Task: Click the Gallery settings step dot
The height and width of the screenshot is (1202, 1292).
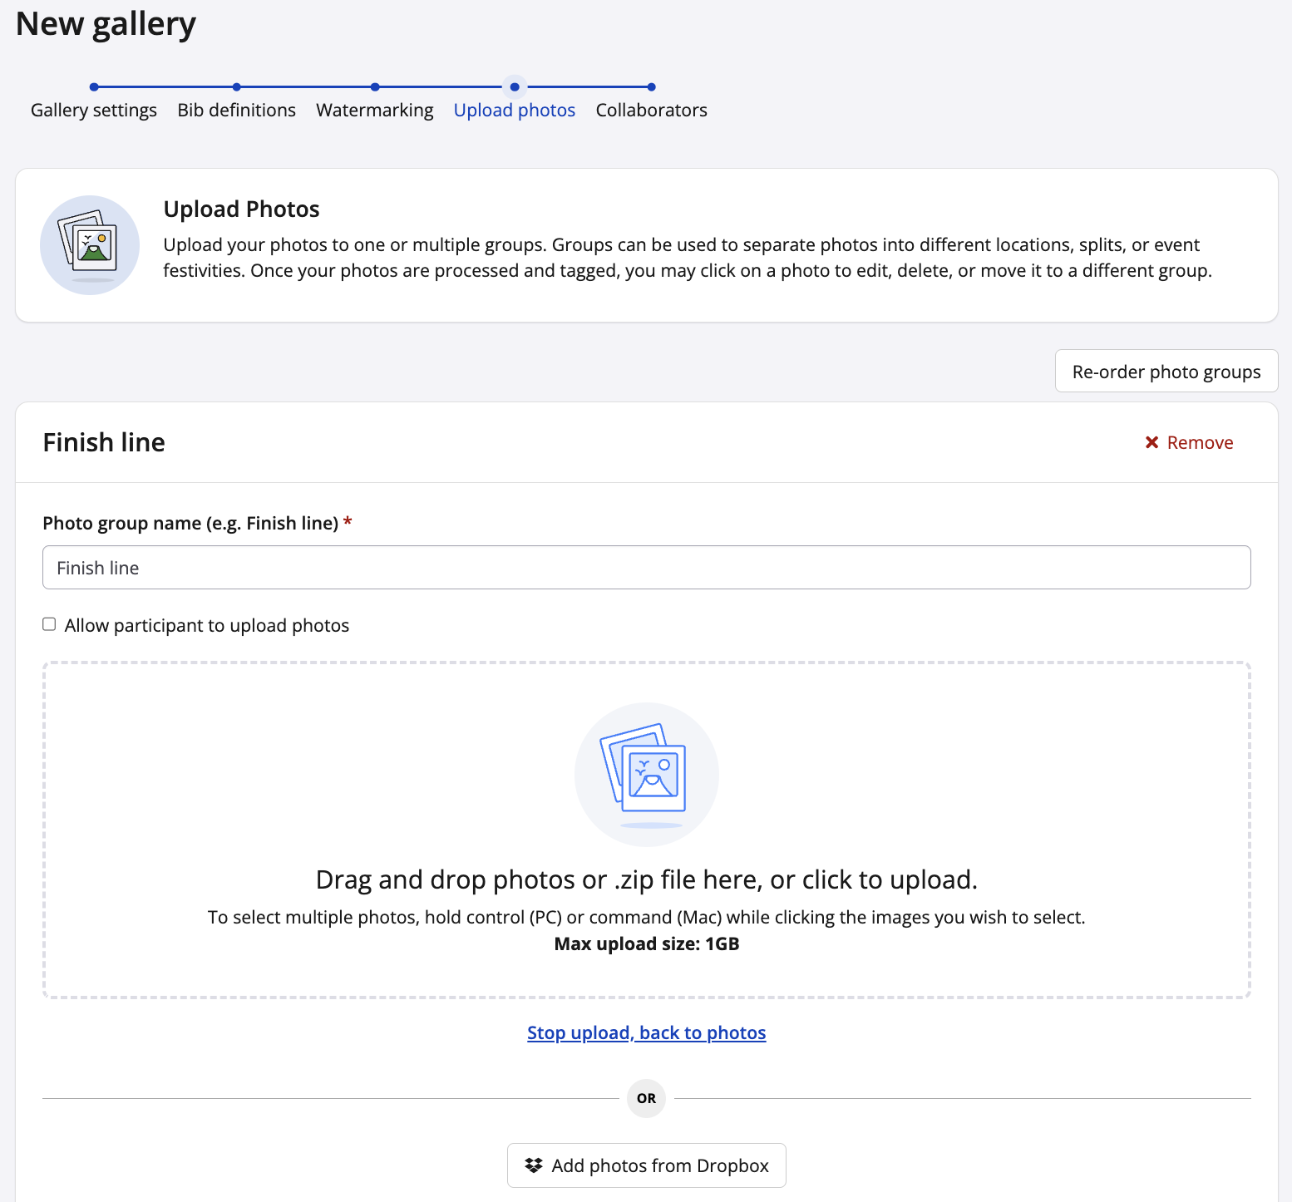Action: (x=94, y=86)
